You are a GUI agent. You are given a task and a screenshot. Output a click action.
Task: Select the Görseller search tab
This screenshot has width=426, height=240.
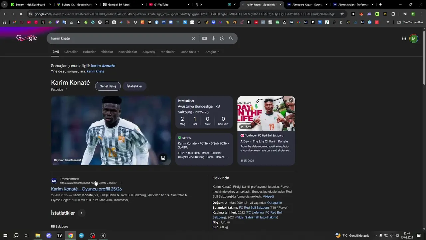click(x=71, y=52)
